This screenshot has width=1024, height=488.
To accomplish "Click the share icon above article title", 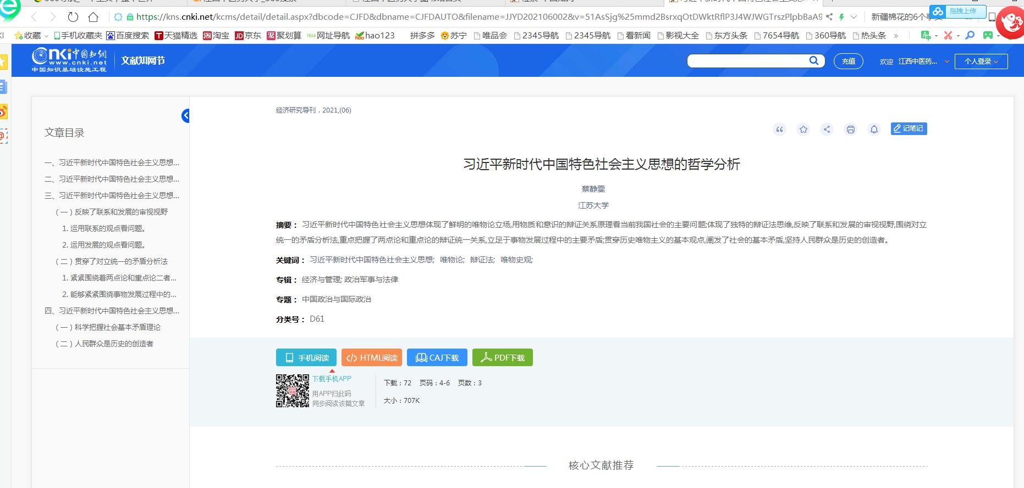I will [x=827, y=130].
